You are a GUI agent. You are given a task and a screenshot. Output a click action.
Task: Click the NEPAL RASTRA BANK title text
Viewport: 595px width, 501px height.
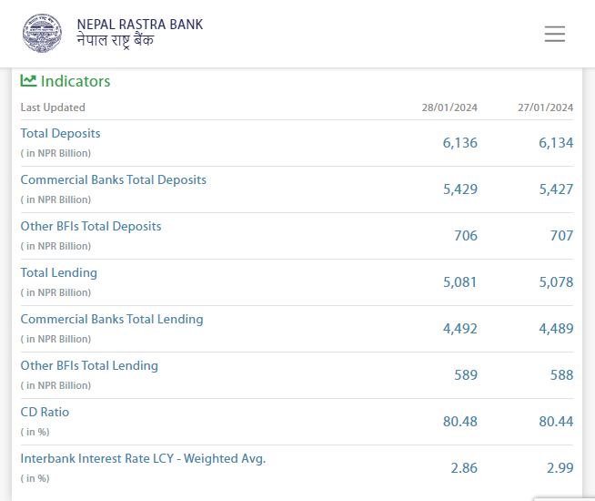pyautogui.click(x=139, y=25)
